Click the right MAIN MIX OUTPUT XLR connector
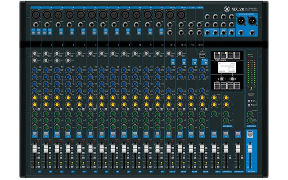288x180 pixels. click(252, 21)
